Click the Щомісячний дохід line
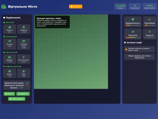This screenshot has height=119, width=158. (x=17, y=83)
